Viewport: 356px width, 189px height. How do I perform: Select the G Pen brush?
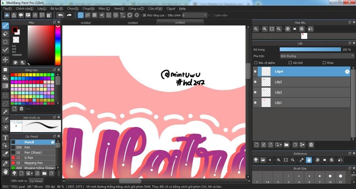tap(33, 158)
